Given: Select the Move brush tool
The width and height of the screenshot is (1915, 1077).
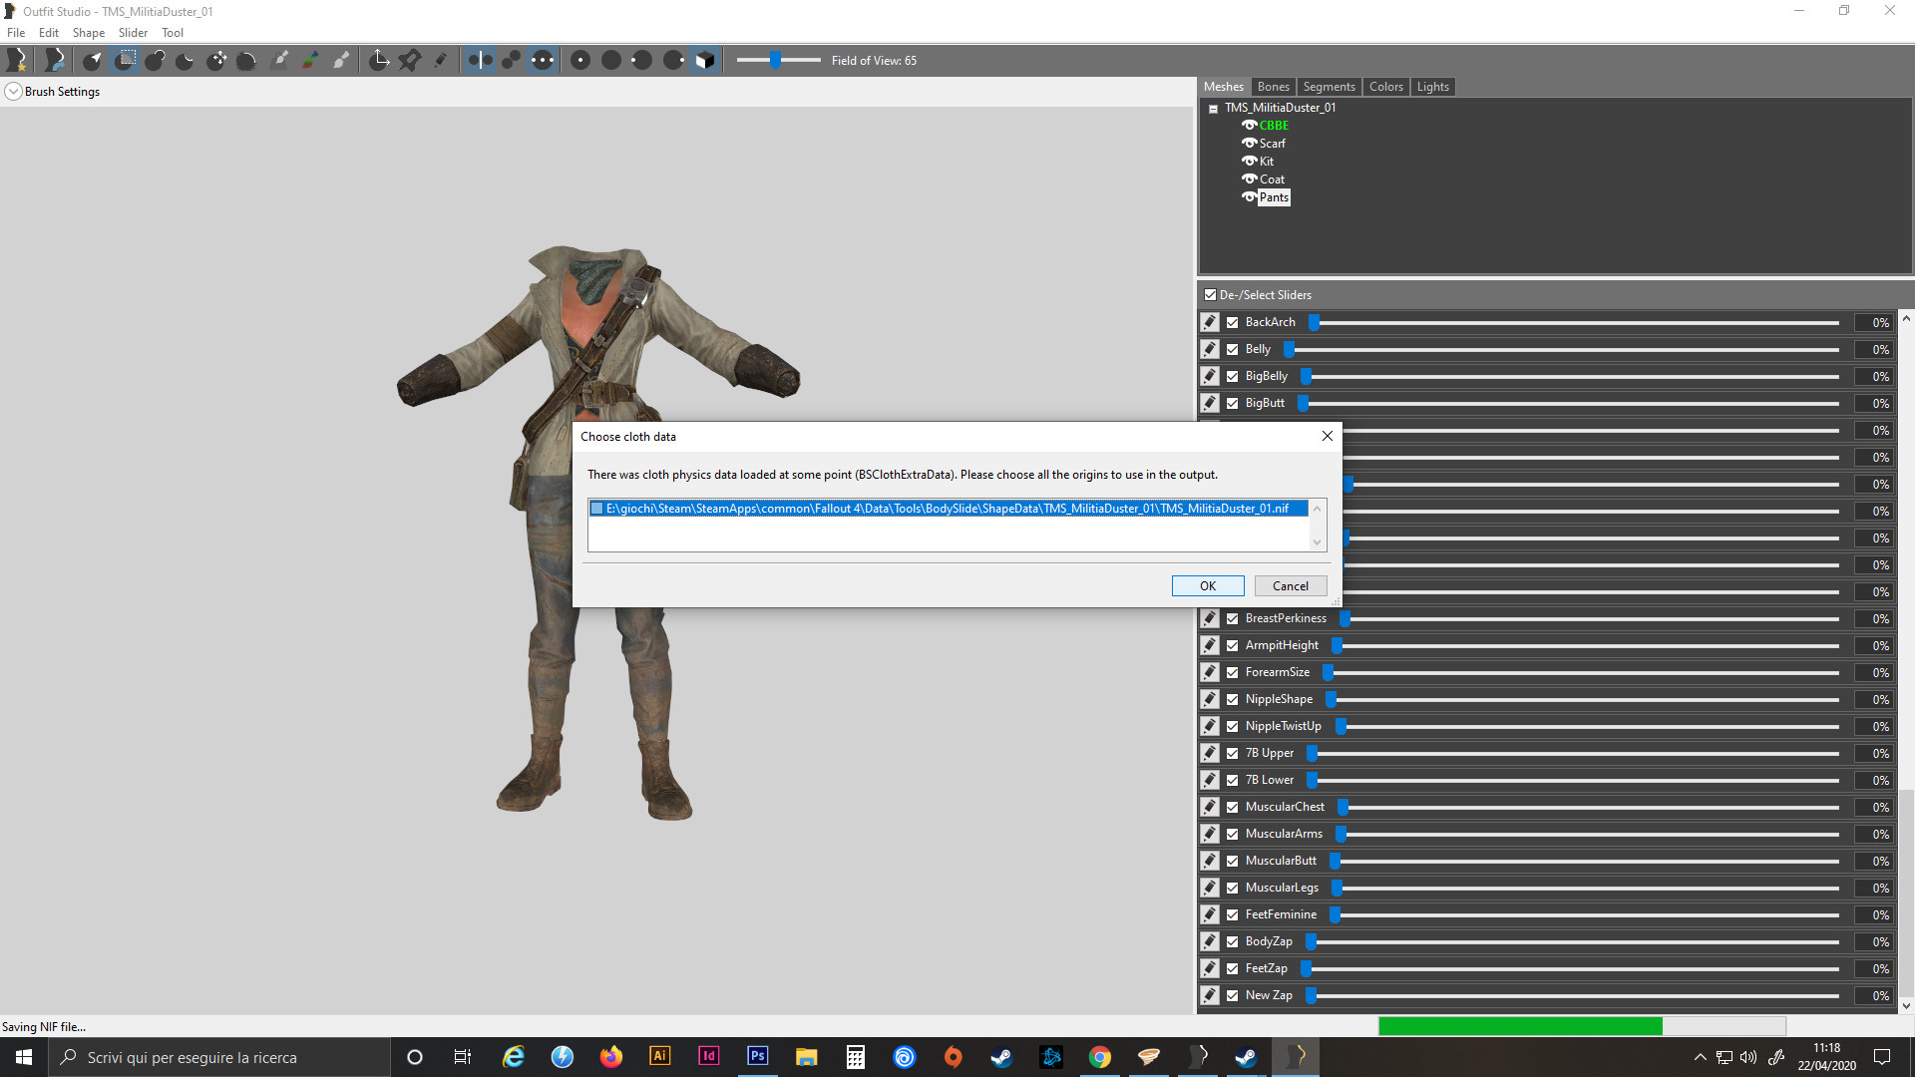Looking at the screenshot, I should [x=216, y=60].
